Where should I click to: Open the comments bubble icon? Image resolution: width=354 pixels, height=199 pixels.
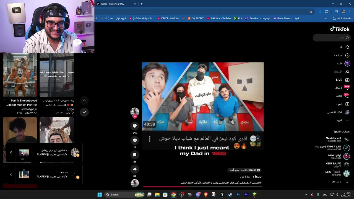tap(135, 140)
